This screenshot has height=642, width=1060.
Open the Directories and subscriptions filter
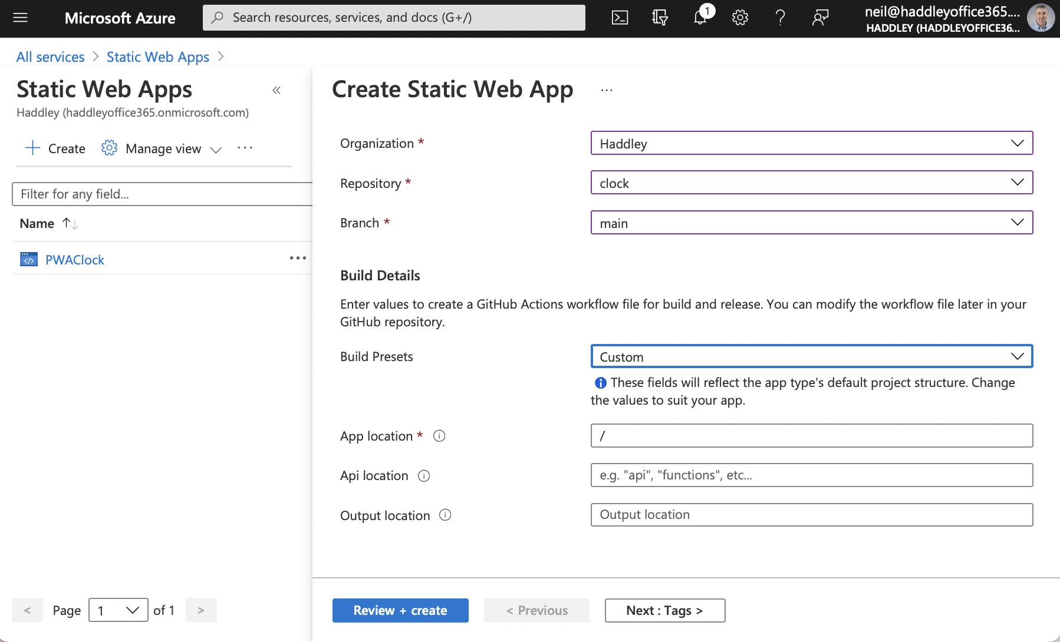pos(660,18)
